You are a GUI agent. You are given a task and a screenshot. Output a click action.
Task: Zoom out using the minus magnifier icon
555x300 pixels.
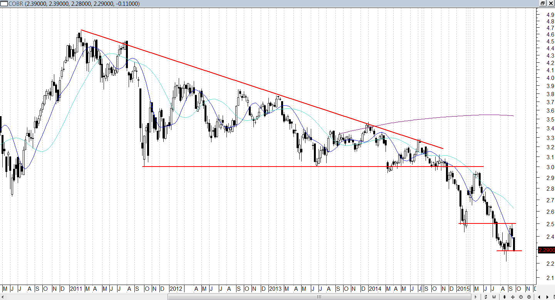(x=521, y=297)
